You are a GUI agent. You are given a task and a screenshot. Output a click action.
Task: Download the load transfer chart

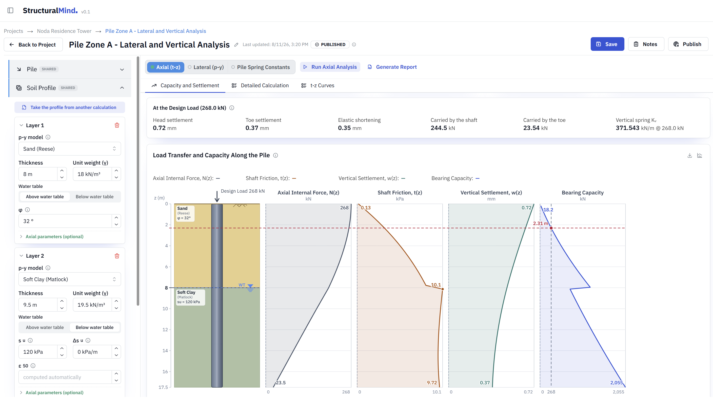click(689, 155)
